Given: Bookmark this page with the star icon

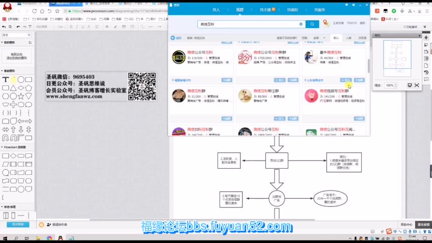Looking at the screenshot, I should pos(57,11).
